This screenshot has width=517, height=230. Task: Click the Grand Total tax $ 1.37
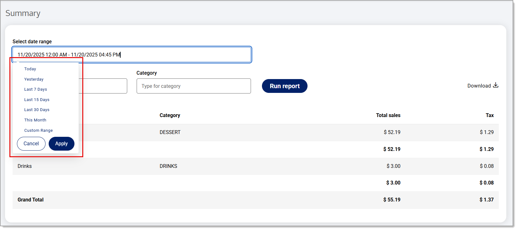click(x=487, y=200)
